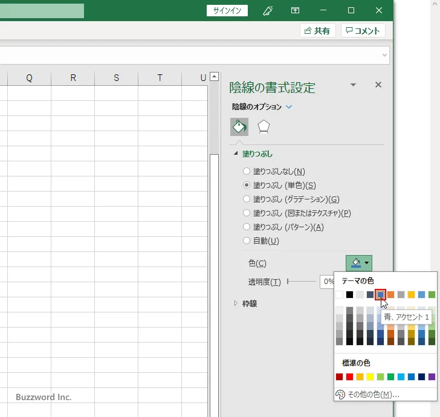Select column T header
Image resolution: width=440 pixels, height=417 pixels.
tap(160, 78)
